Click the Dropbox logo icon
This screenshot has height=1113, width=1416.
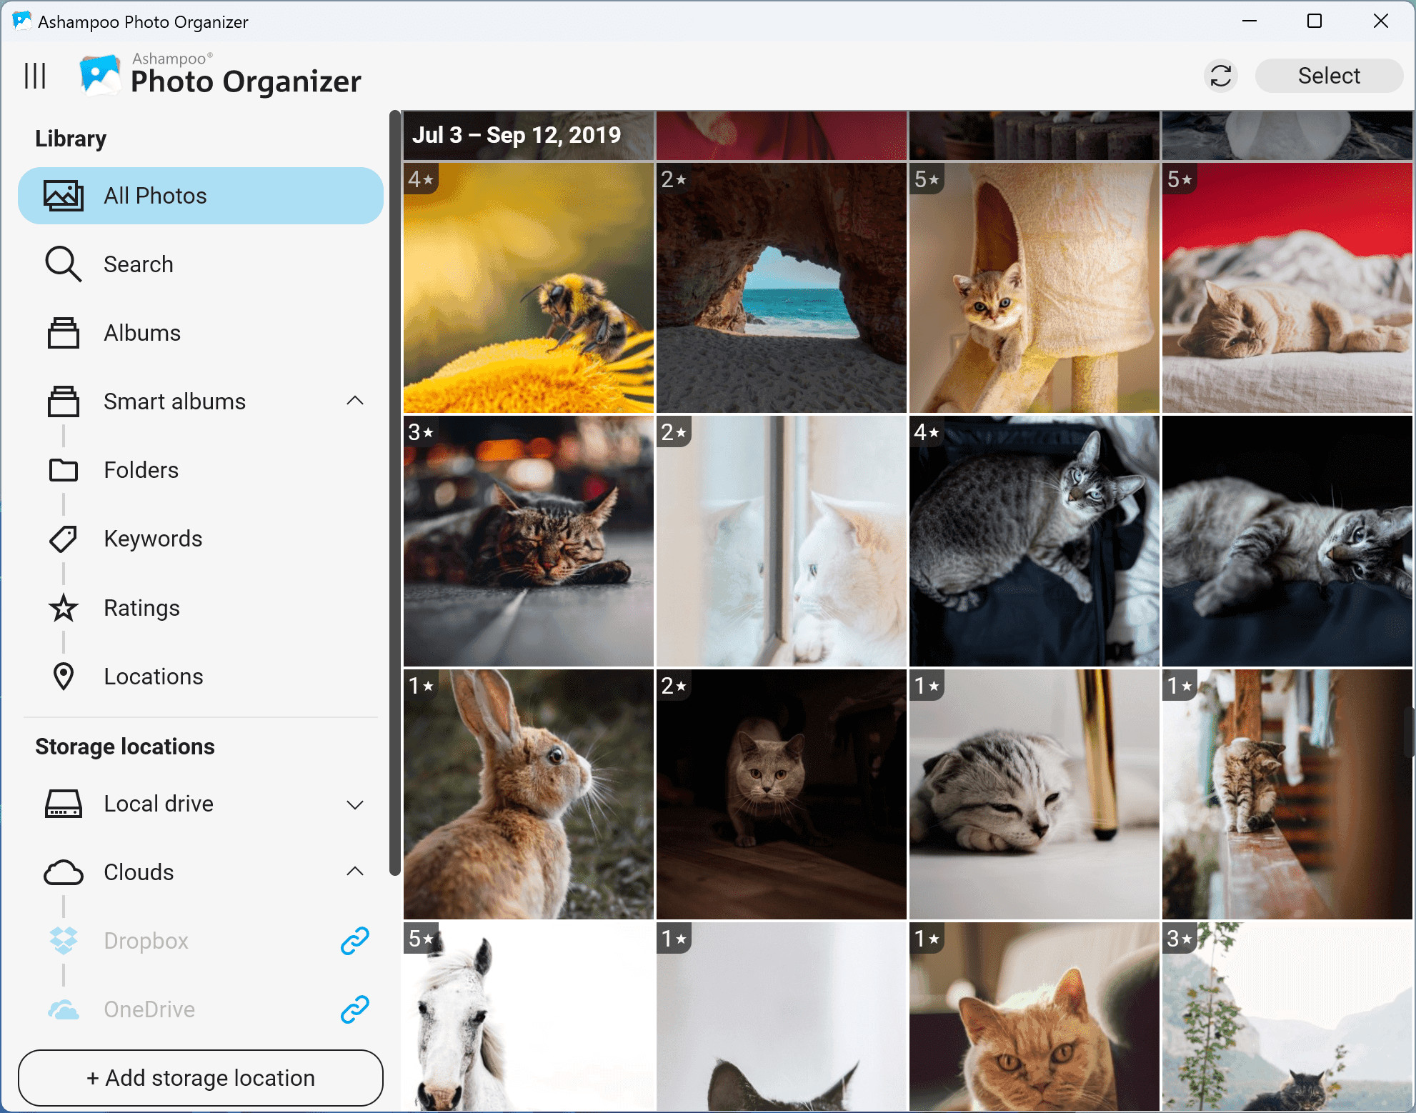tap(64, 941)
